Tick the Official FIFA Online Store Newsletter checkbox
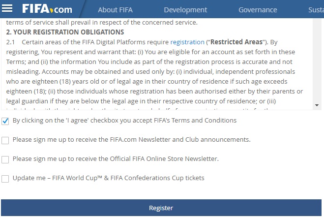The height and width of the screenshot is (220, 324). tap(5, 159)
